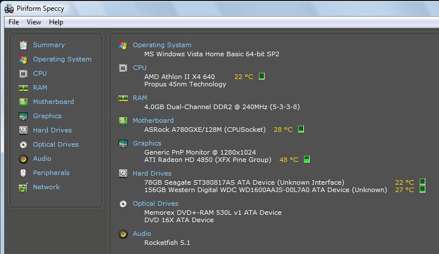Click the Windows flag icon in summary pane
Image resolution: width=439 pixels, height=254 pixels.
[x=123, y=45]
